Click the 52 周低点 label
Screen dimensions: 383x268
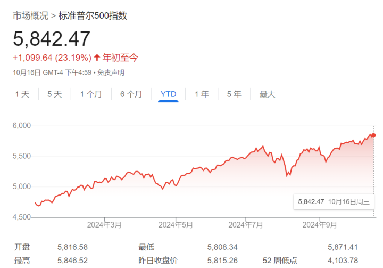pos(280,261)
